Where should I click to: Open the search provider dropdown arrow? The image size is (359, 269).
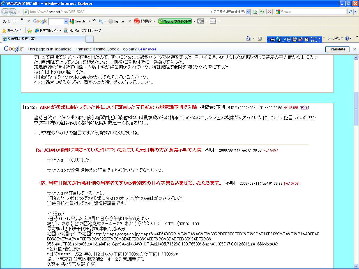[355, 12]
